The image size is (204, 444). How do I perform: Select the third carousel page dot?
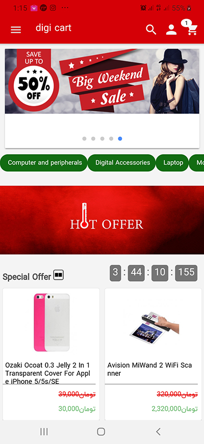point(103,138)
